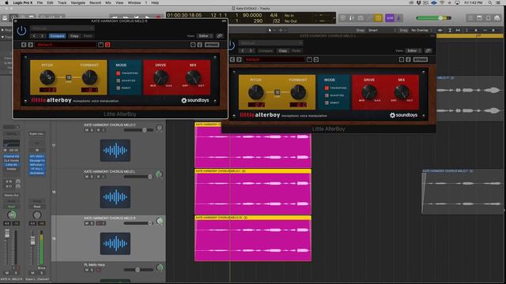Screen dimensions: 506x284
Task: Toggle Link between Pitch and Formant in MELO R
Action: (x=69, y=77)
